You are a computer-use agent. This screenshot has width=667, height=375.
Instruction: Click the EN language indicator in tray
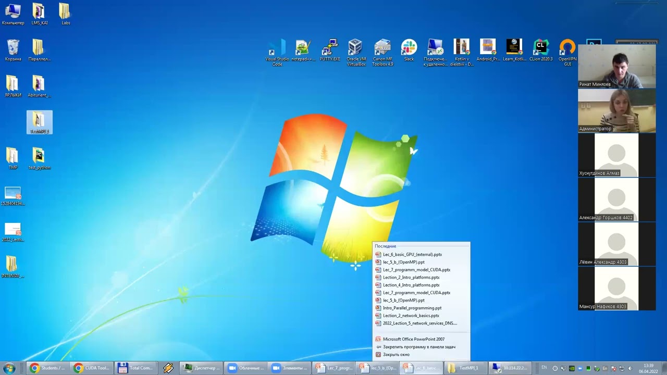(x=544, y=368)
